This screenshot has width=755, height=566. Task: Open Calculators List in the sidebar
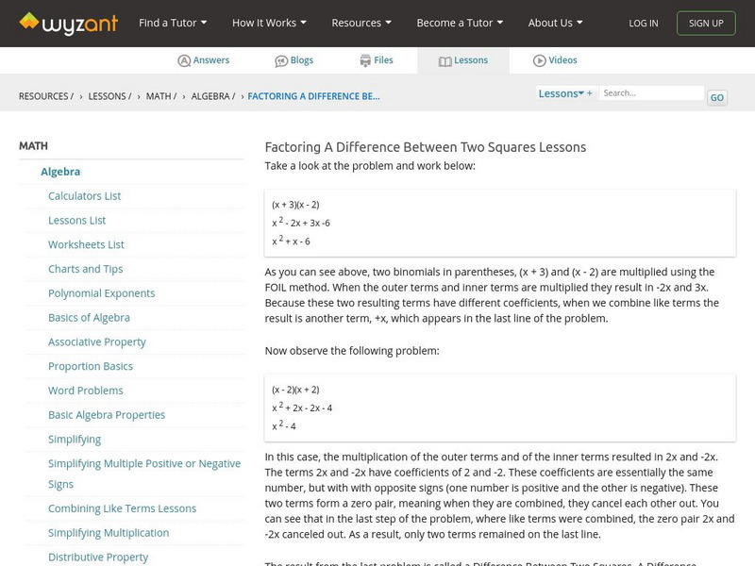[85, 196]
